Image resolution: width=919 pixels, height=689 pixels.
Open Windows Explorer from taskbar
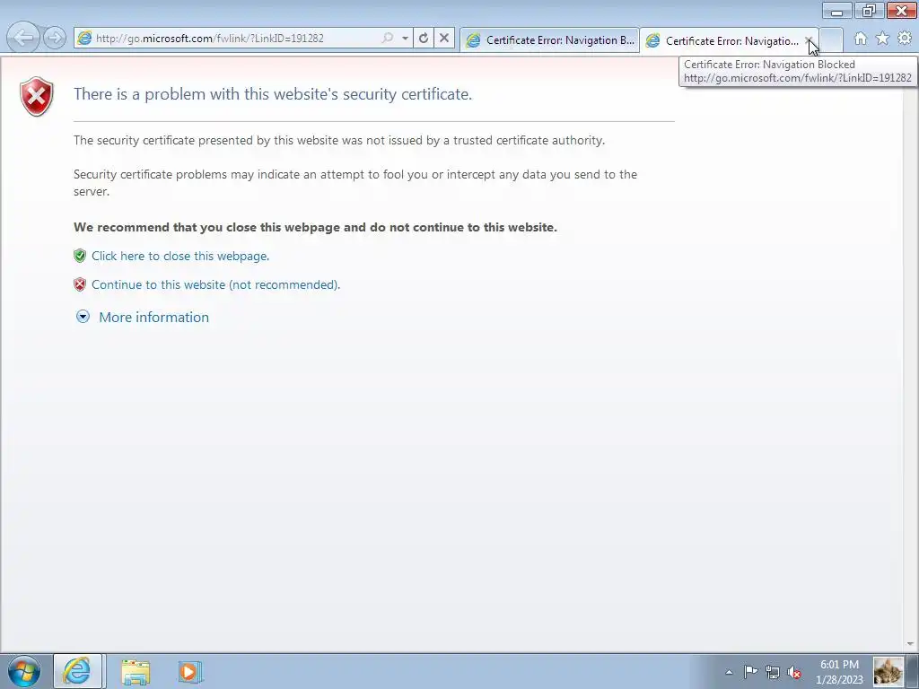point(136,672)
